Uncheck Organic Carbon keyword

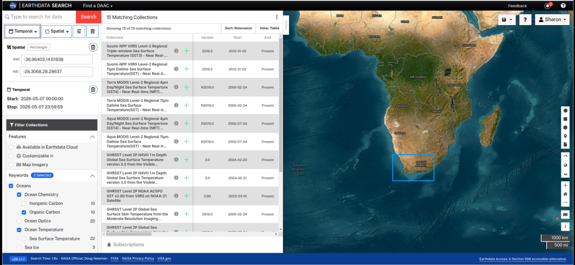24,212
